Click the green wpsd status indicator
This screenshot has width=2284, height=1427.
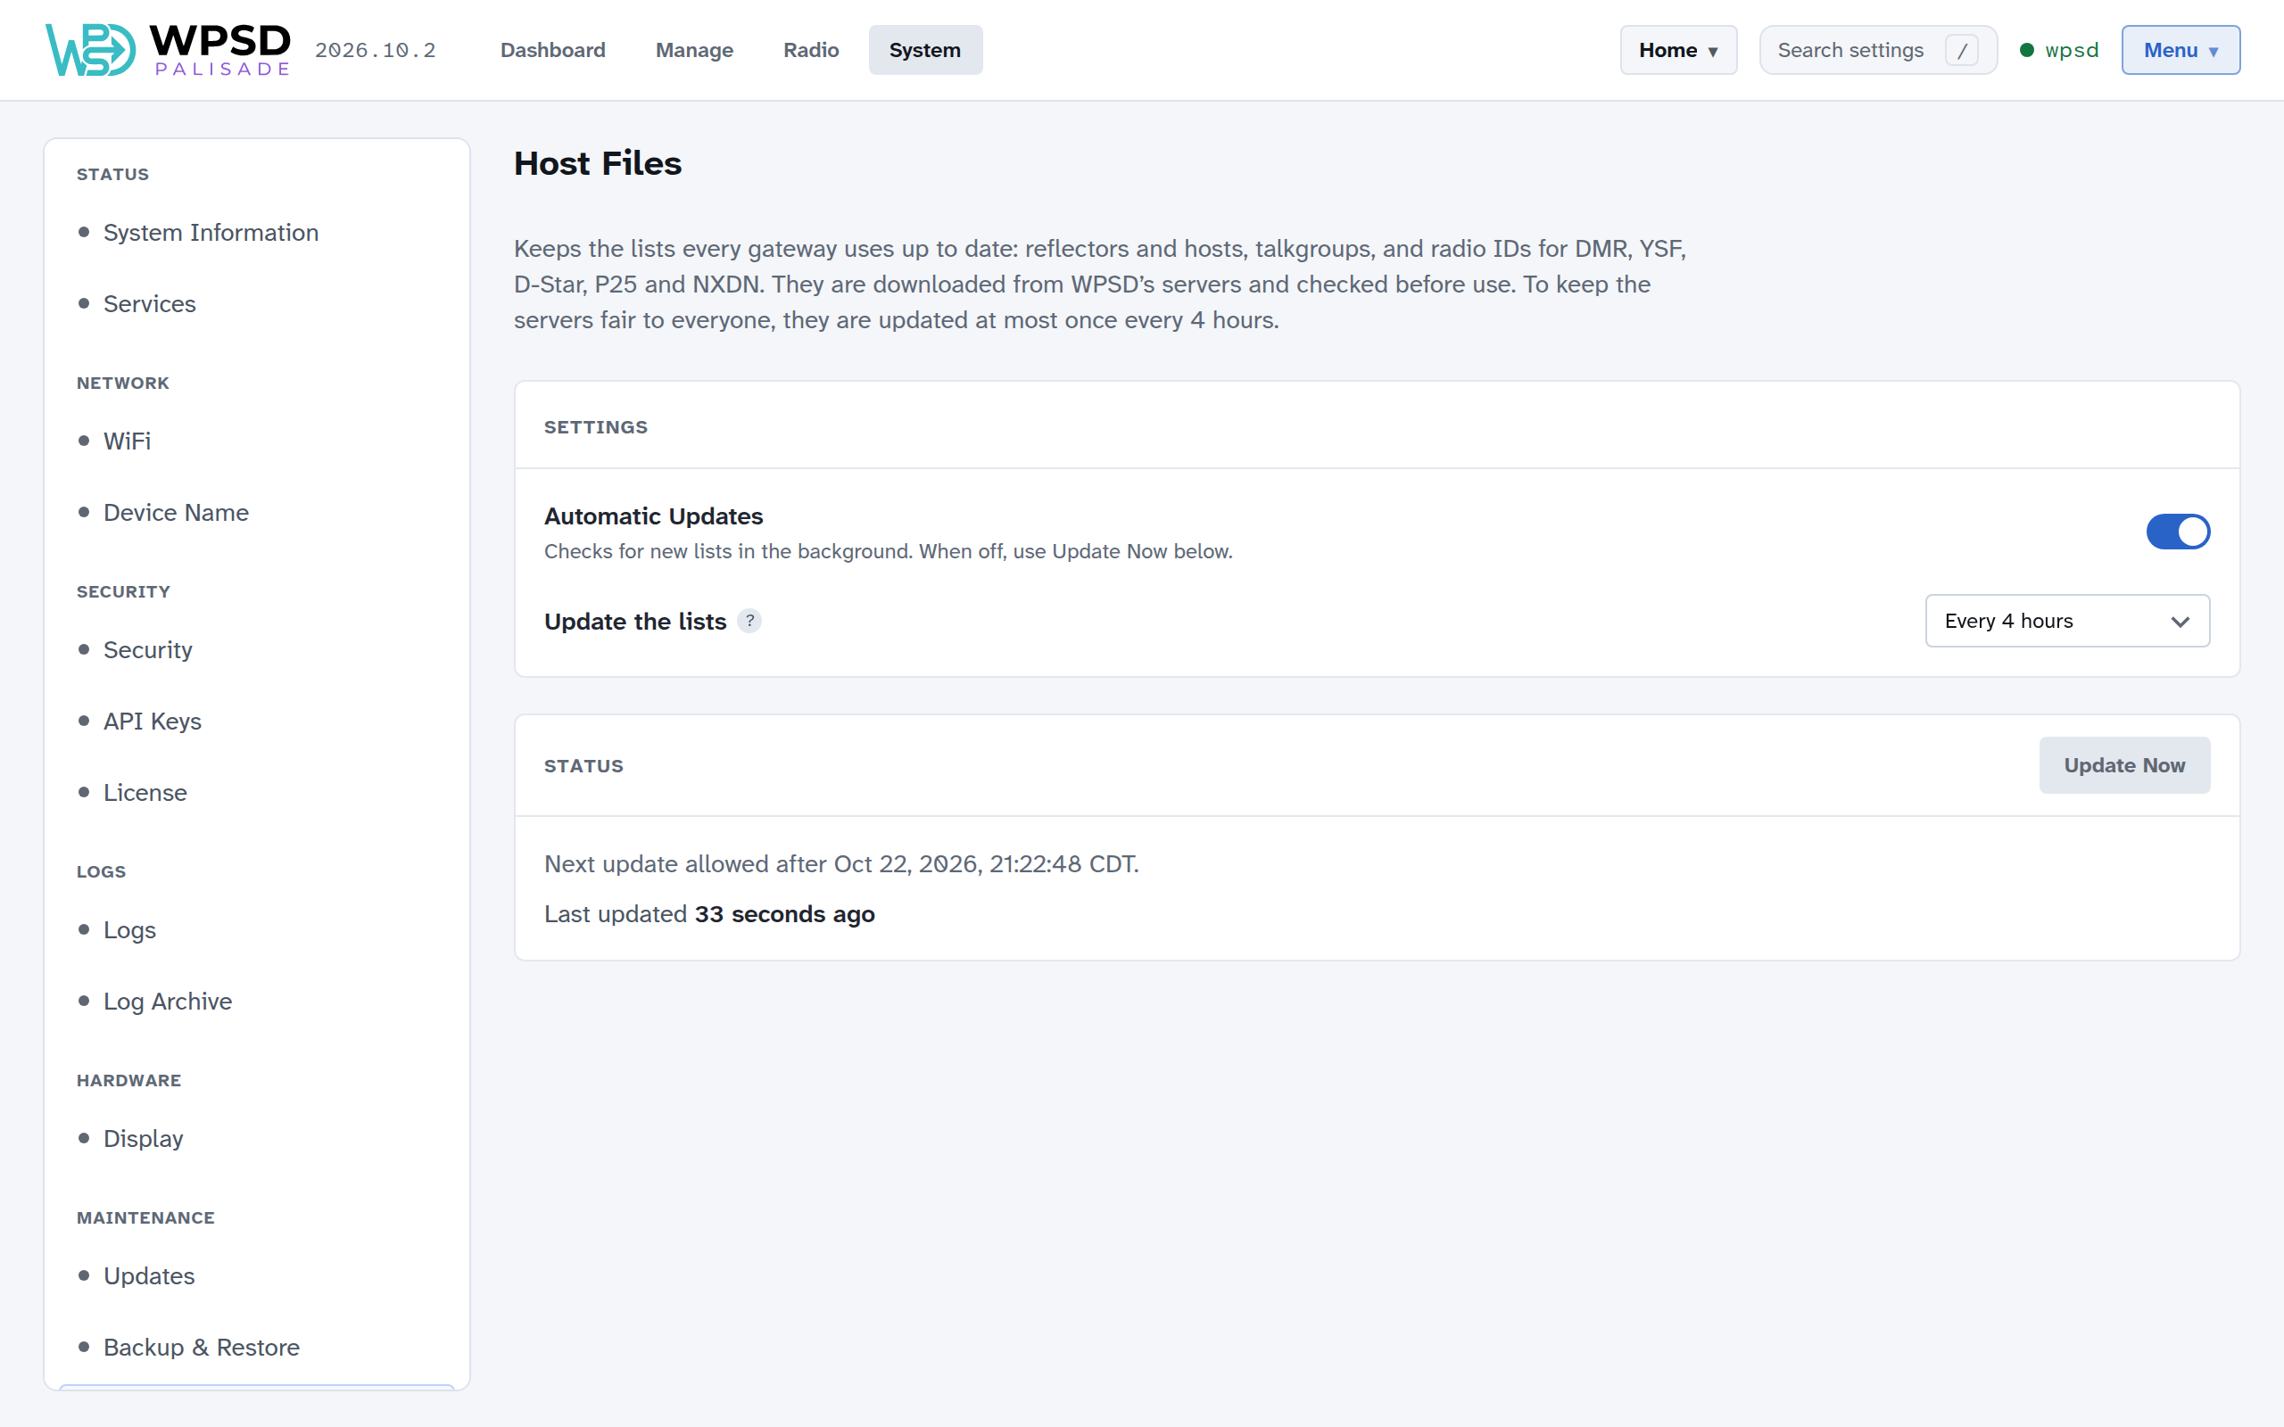pos(2059,50)
